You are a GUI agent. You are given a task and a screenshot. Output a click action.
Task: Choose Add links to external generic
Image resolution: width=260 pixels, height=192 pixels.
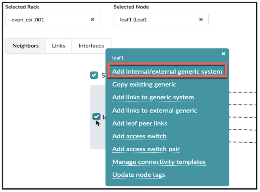(x=155, y=110)
